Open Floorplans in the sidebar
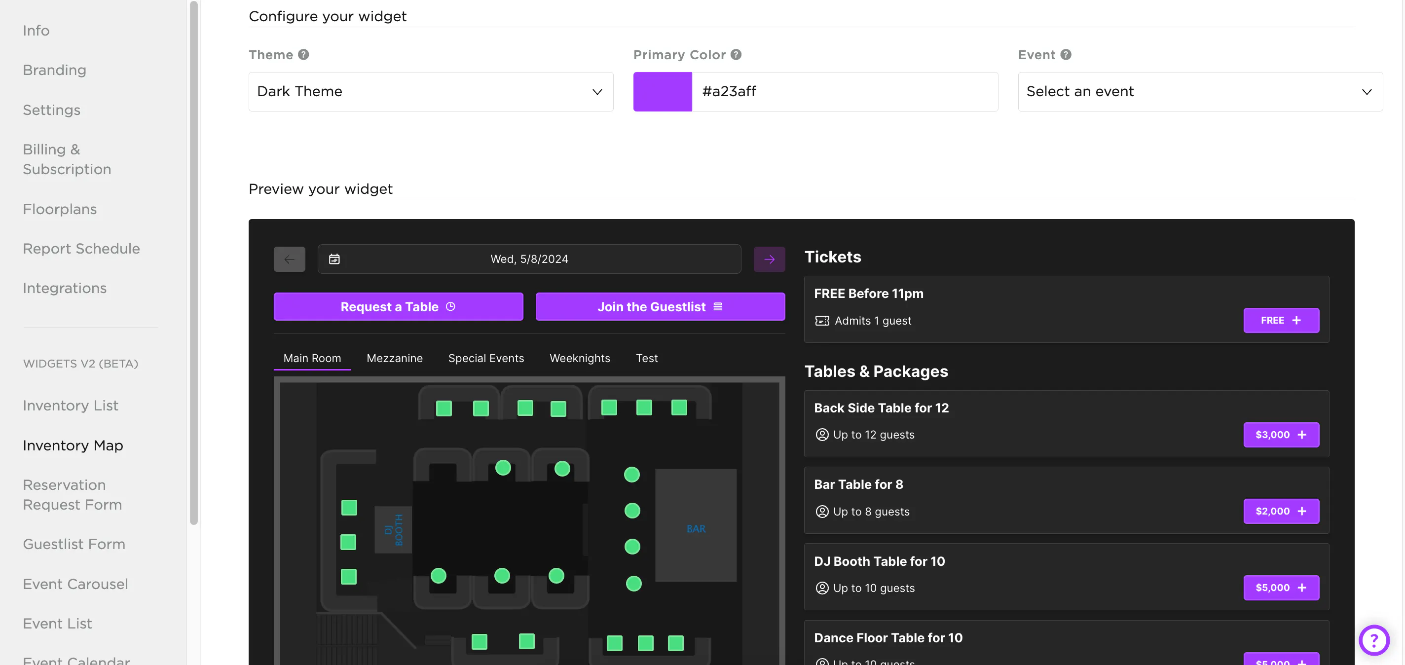The image size is (1405, 665). click(x=60, y=209)
